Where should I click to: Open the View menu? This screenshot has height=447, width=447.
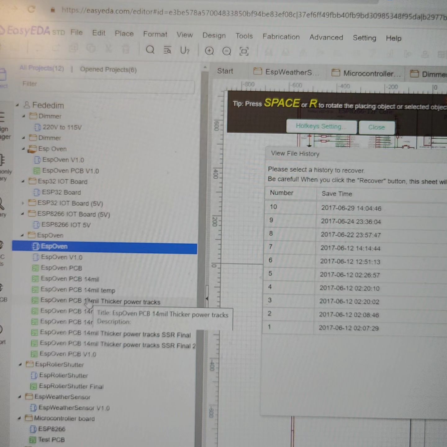point(185,35)
